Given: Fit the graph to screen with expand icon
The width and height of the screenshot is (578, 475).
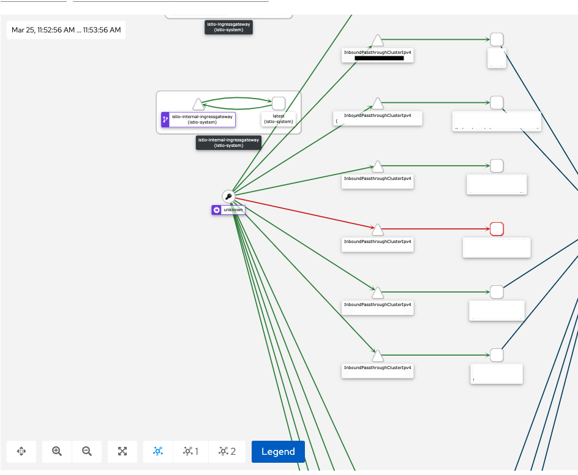Looking at the screenshot, I should click(x=122, y=451).
